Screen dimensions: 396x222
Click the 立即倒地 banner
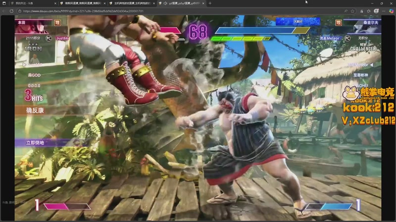coord(35,143)
